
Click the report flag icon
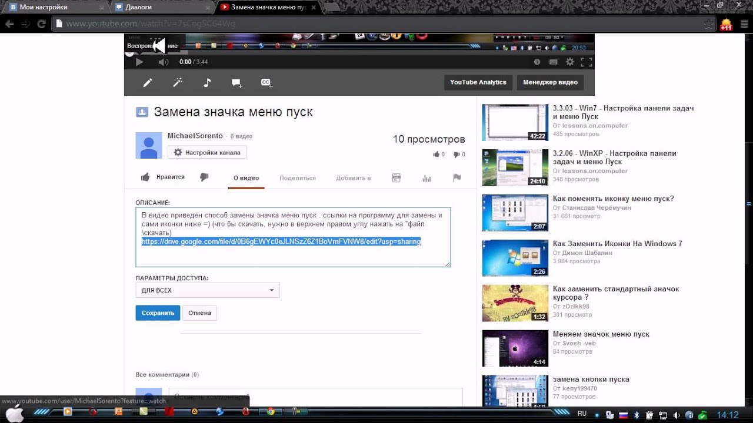(457, 178)
